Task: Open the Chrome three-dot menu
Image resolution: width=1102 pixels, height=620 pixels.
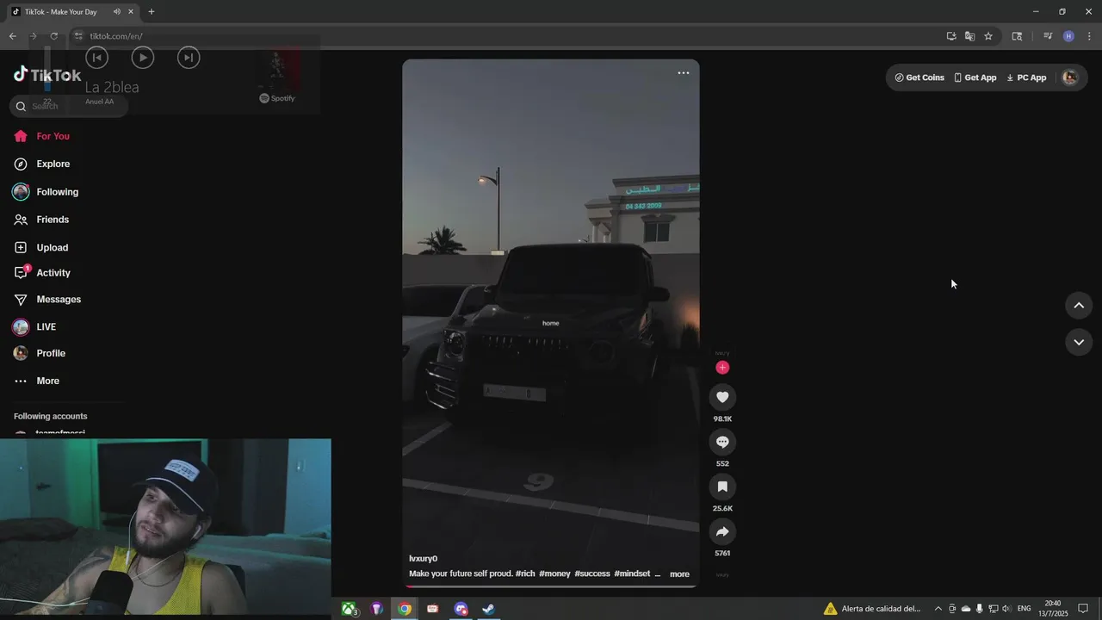Action: pos(1089,36)
